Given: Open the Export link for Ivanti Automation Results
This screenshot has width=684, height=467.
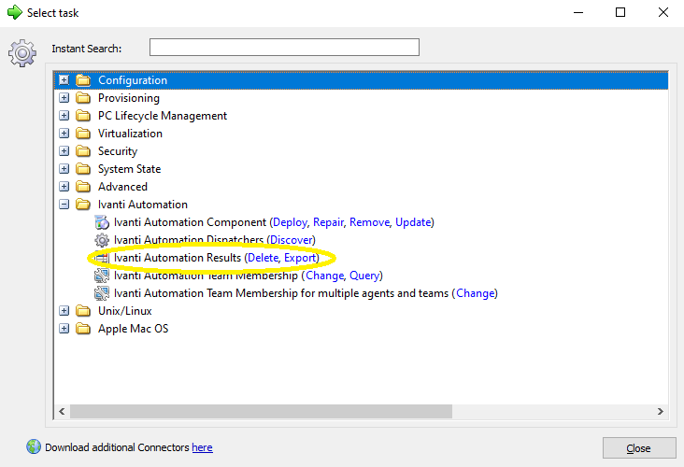Looking at the screenshot, I should point(300,258).
